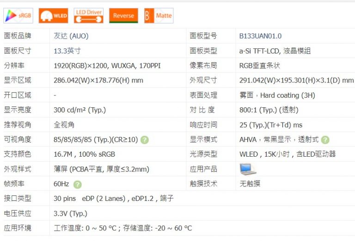The image size is (355, 241).
Task: Click the 触摸技术 row label
Action: click(203, 184)
